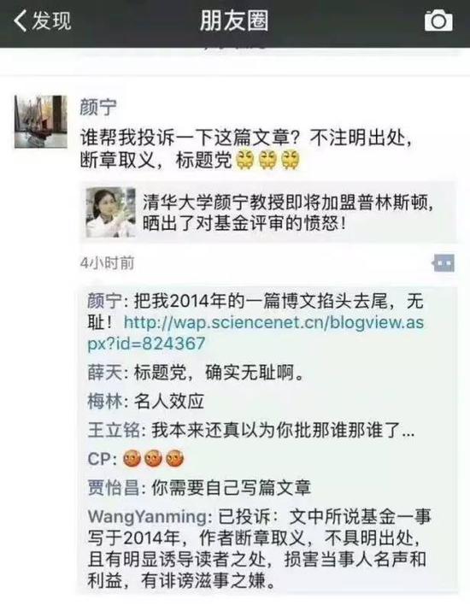Select 薛天's comment 标题党，确实无耻啊
Image resolution: width=470 pixels, height=611 pixels.
219,373
